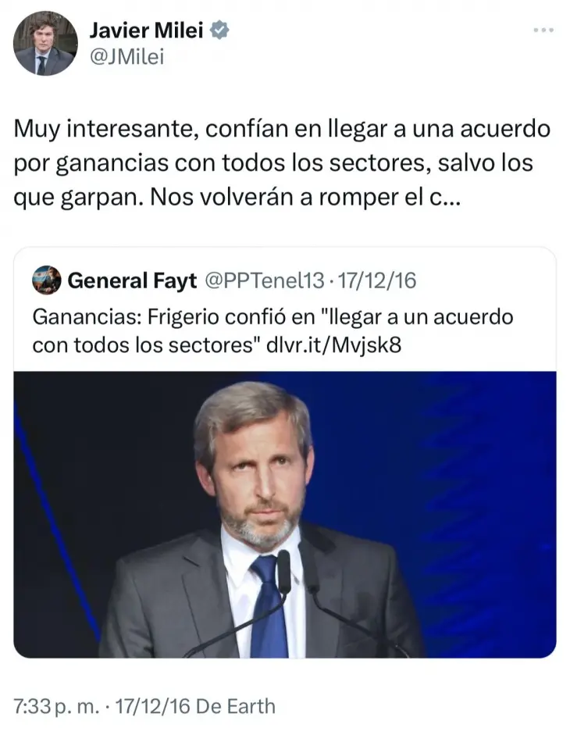
Task: Open the quoted tweet card header area
Action: tap(224, 280)
